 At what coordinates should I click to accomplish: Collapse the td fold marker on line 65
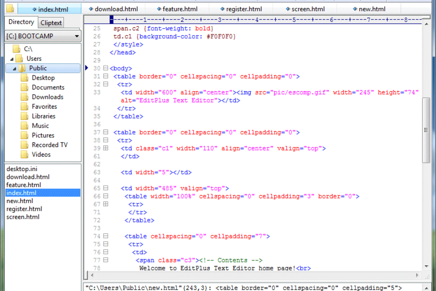[x=106, y=188]
